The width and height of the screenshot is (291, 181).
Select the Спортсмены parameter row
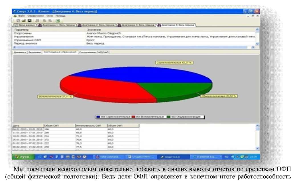pyautogui.click(x=134, y=33)
